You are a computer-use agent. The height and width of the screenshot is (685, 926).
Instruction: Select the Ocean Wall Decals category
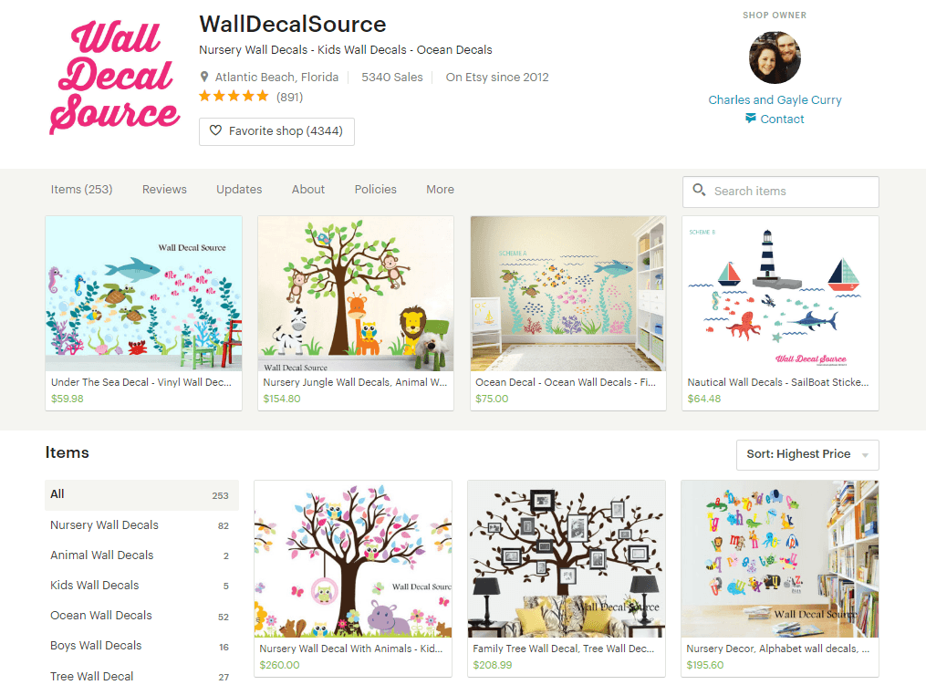point(141,616)
